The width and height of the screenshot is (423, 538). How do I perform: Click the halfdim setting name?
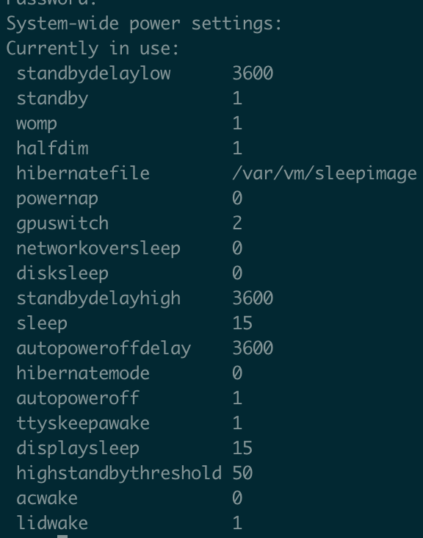52,148
